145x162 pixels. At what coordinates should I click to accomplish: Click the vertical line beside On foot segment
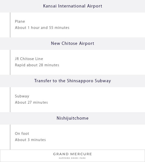tap(10, 137)
